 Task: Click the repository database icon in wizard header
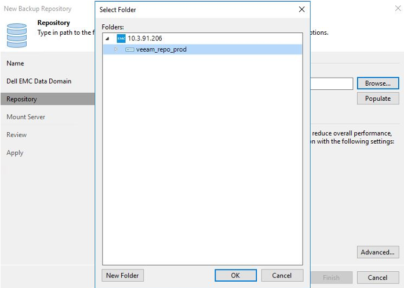[x=17, y=35]
